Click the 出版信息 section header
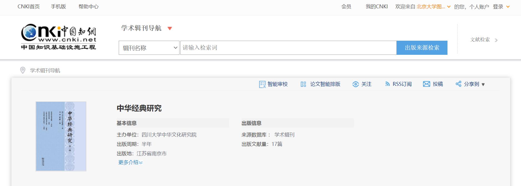Viewport: 521px width, 186px height. [x=252, y=123]
